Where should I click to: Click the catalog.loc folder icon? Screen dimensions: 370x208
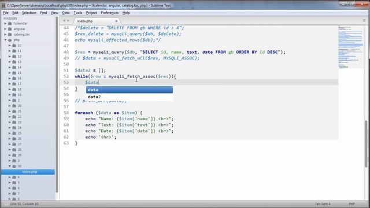tap(10, 35)
